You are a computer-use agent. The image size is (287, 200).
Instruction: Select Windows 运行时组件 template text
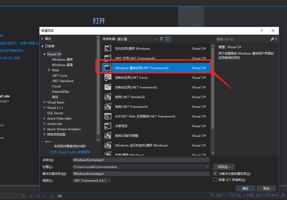pyautogui.click(x=141, y=145)
